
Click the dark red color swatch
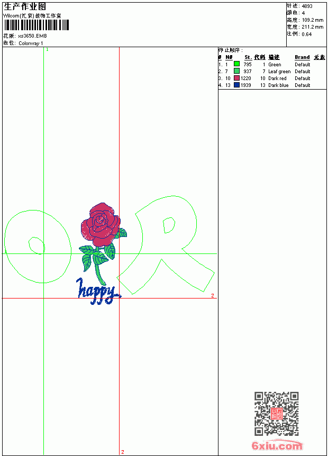coord(236,78)
